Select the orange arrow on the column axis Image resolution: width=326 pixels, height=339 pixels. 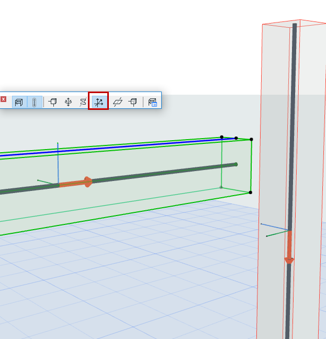coord(289,247)
